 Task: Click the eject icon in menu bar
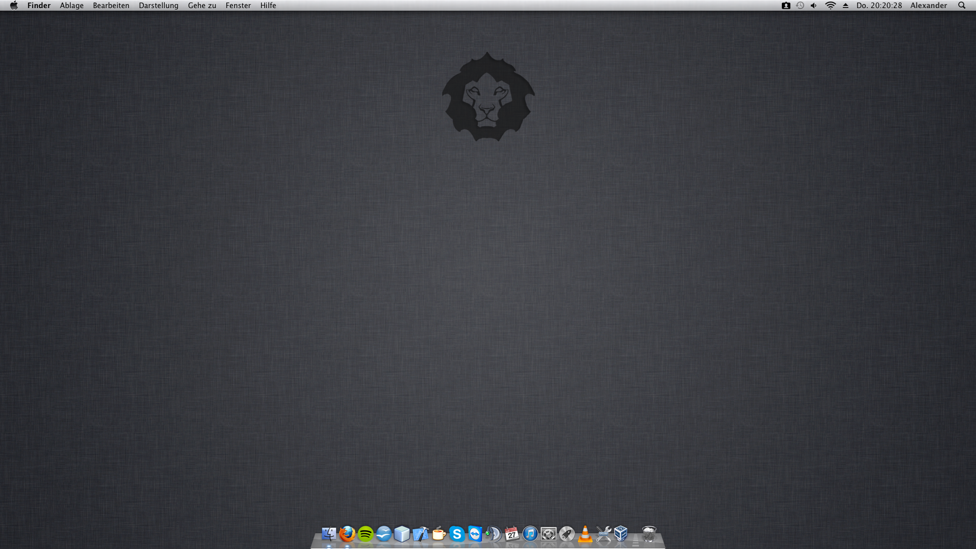pyautogui.click(x=845, y=5)
